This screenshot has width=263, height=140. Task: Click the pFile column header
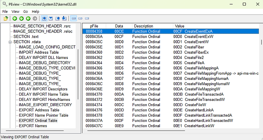[94, 26]
